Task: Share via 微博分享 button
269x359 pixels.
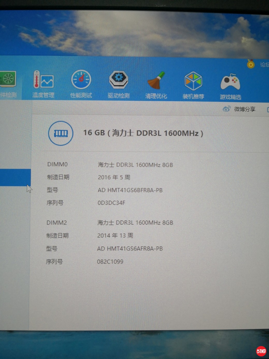Action: click(x=239, y=109)
